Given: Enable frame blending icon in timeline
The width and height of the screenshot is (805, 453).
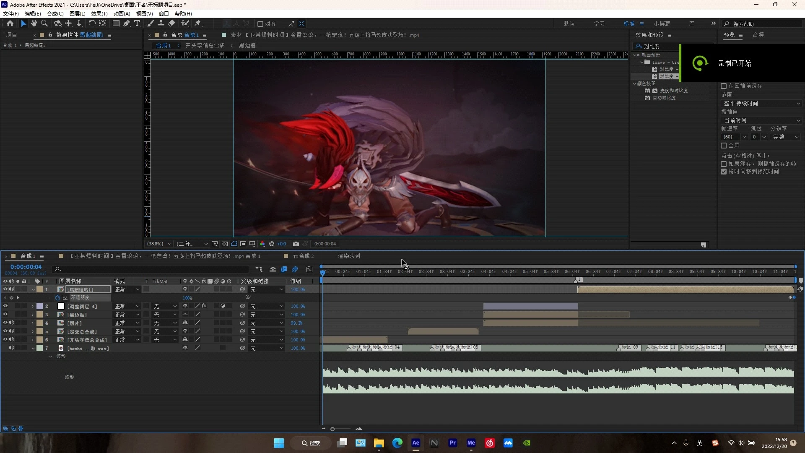Looking at the screenshot, I should point(284,269).
